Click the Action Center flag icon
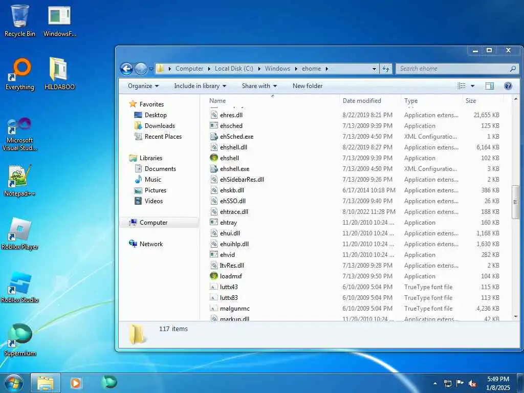The image size is (524, 393). click(460, 383)
